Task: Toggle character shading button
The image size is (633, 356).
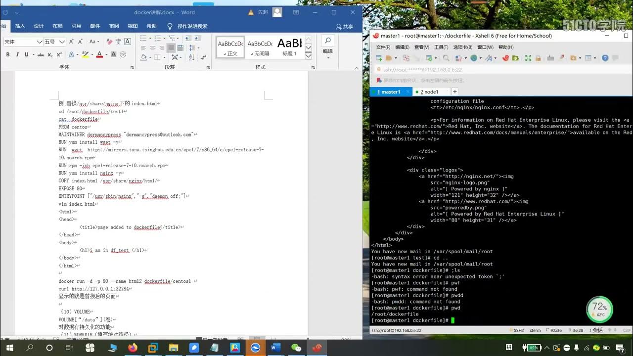Action: click(114, 54)
